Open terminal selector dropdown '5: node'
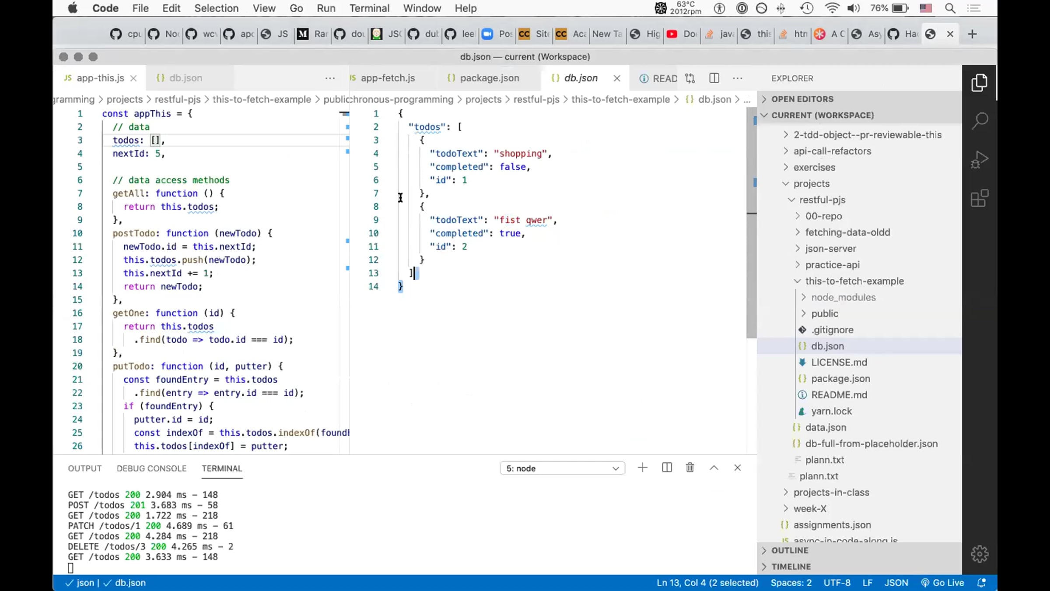This screenshot has width=1050, height=591. click(562, 468)
